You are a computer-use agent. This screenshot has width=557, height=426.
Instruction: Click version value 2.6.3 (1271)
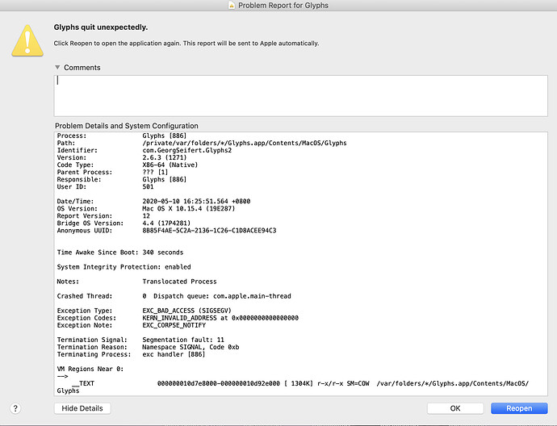pos(165,157)
